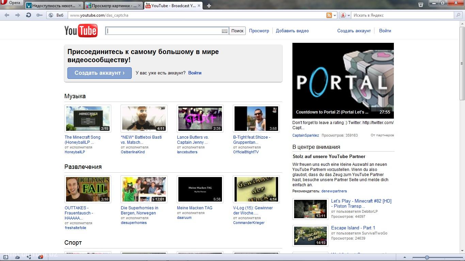Image resolution: width=465 pixels, height=261 pixels.
Task: Toggle the panel button in status bar
Action: [x=6, y=257]
